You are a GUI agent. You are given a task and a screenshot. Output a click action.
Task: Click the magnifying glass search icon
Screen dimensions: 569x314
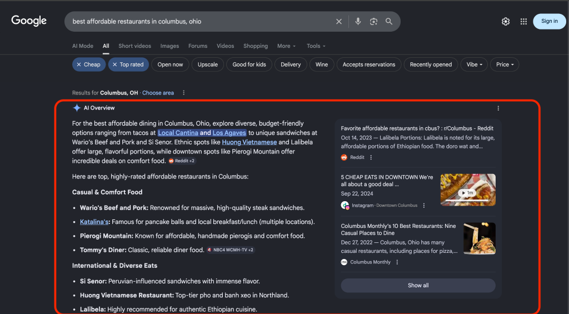coord(389,22)
